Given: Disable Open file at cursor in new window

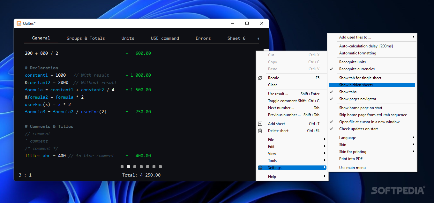Looking at the screenshot, I should click(372, 122).
